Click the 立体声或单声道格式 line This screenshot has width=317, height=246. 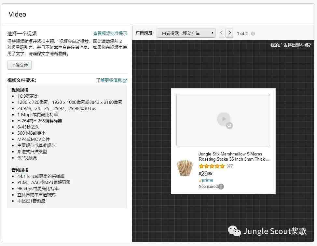tap(36, 195)
